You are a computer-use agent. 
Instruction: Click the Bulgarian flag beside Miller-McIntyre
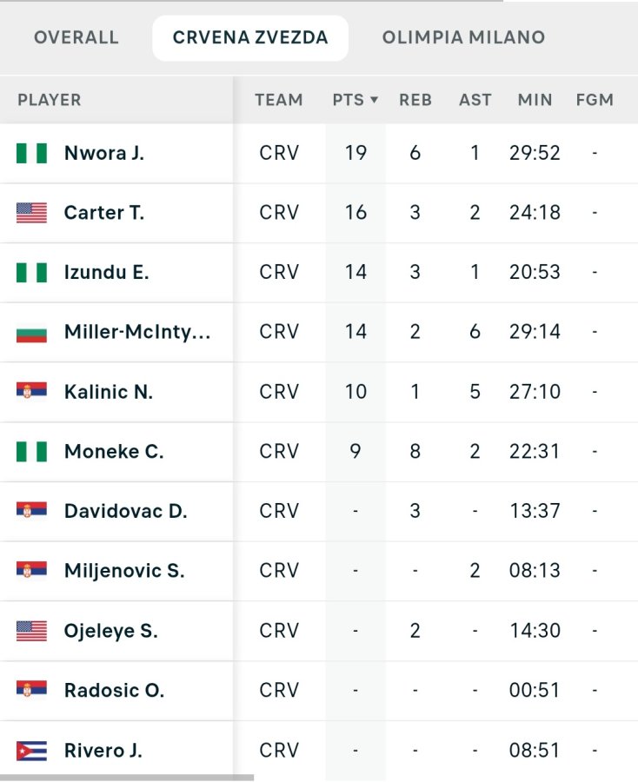pos(31,332)
